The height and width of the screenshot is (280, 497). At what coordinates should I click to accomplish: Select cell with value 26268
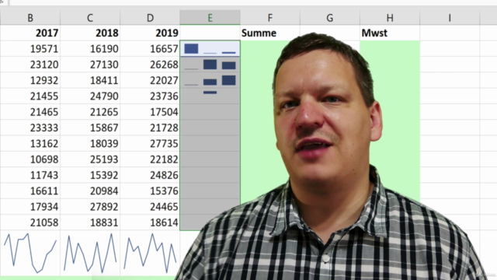150,65
